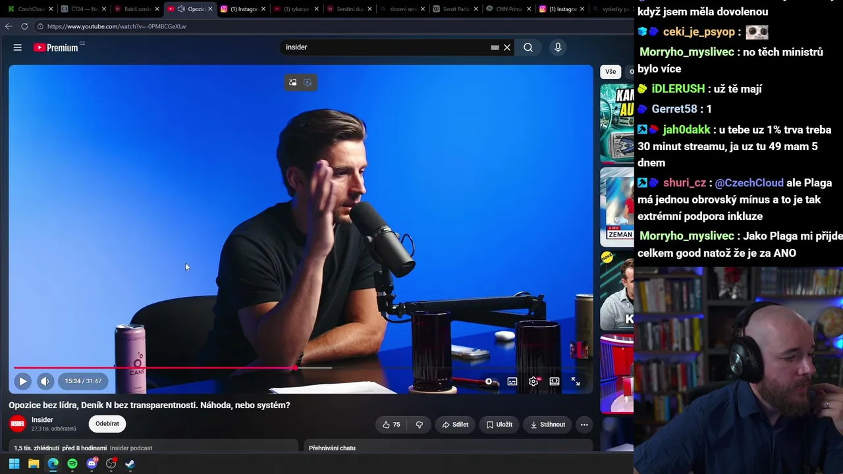Click username ceki_je_psyop in chat
The image size is (843, 474).
click(x=699, y=32)
